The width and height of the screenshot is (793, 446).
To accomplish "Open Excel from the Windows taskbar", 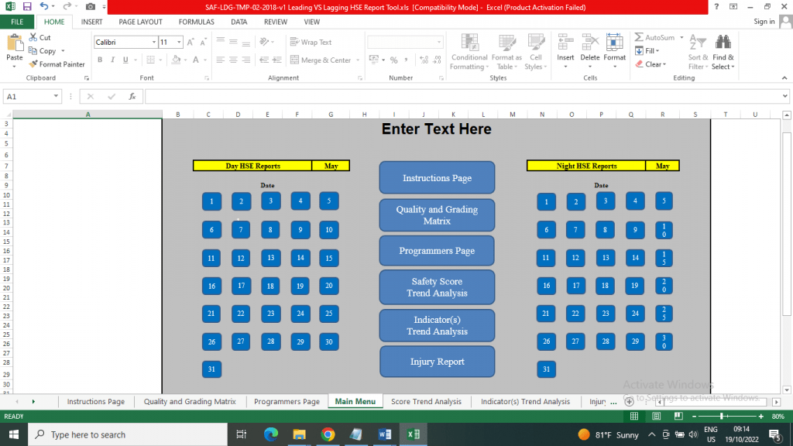I will (x=414, y=434).
